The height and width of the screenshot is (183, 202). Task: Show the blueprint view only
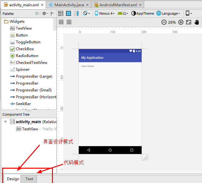pos(68,13)
